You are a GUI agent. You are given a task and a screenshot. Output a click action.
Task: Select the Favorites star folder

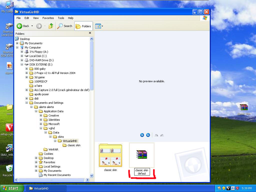tap(49, 162)
